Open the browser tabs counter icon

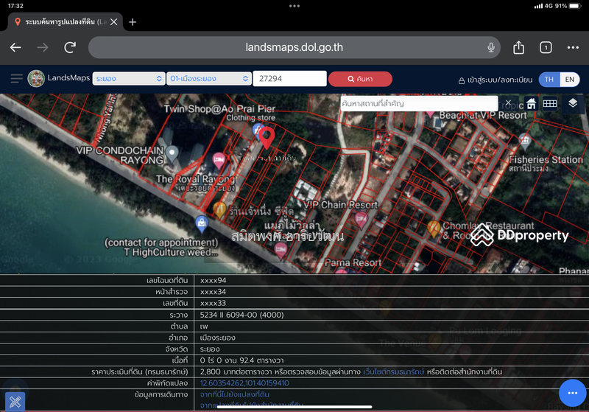[x=546, y=47]
